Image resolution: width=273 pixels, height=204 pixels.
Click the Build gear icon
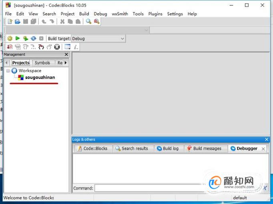10,38
